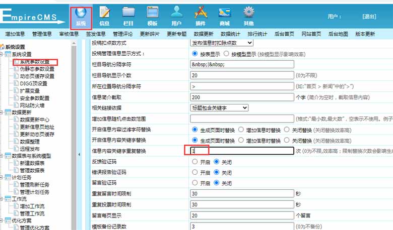
Task: Open 管理计划任务 in sidebar
Action: click(x=35, y=192)
